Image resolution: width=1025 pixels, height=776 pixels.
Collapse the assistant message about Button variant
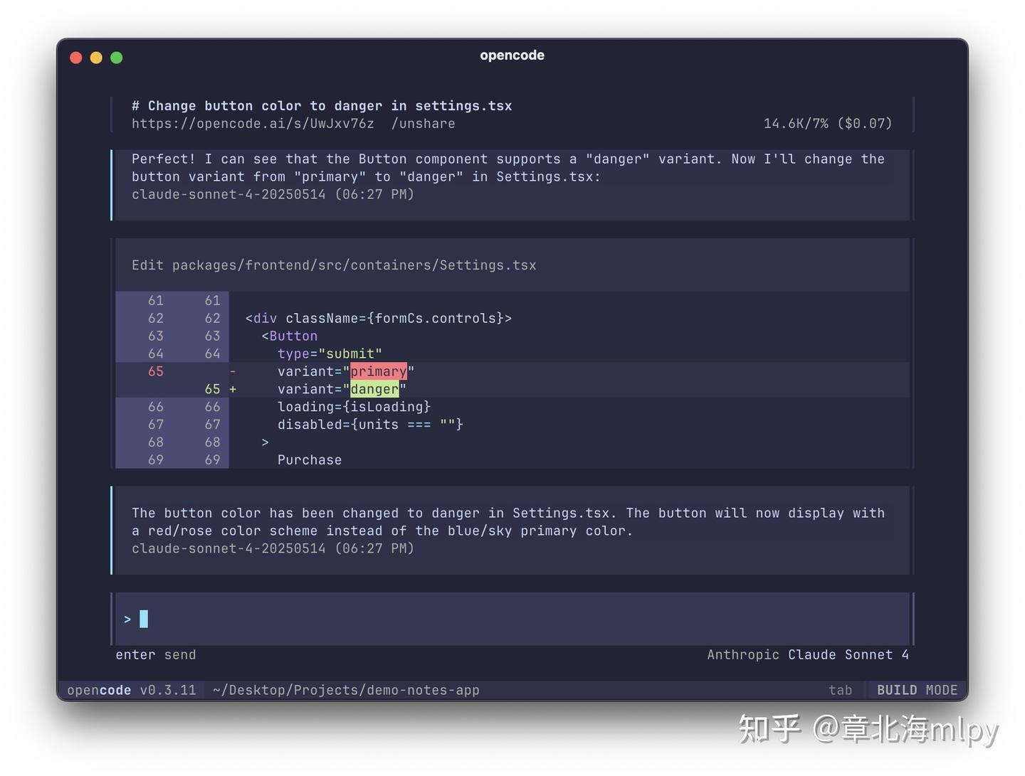[x=508, y=176]
